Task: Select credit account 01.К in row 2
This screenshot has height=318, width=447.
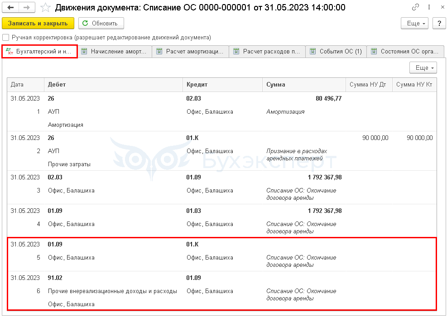Action: tap(192, 138)
